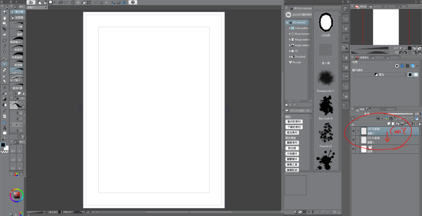Viewport: 422px width, 216px height.
Task: Toggle the snap-to-ruler toolbar icon
Action: [113, 3]
